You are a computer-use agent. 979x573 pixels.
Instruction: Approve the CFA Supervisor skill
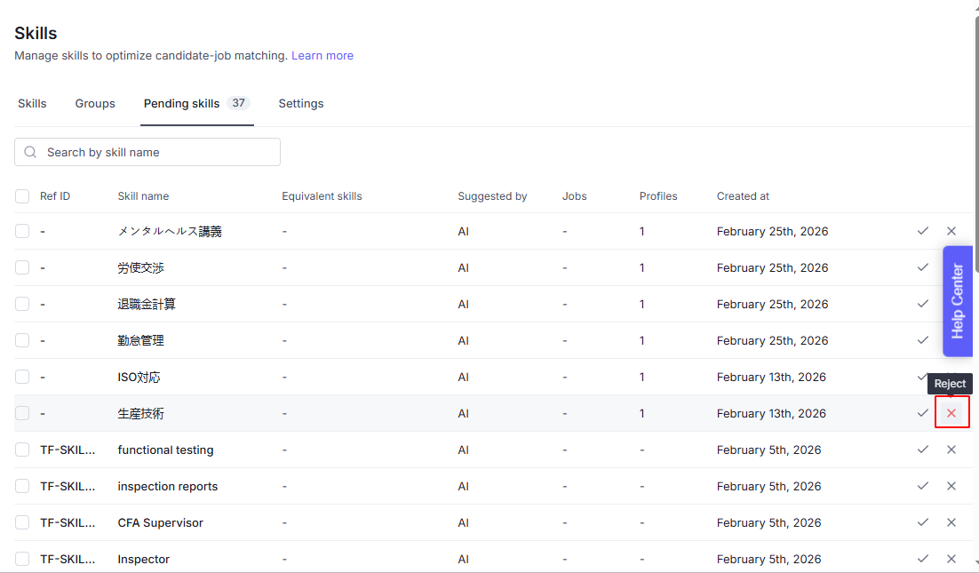923,522
